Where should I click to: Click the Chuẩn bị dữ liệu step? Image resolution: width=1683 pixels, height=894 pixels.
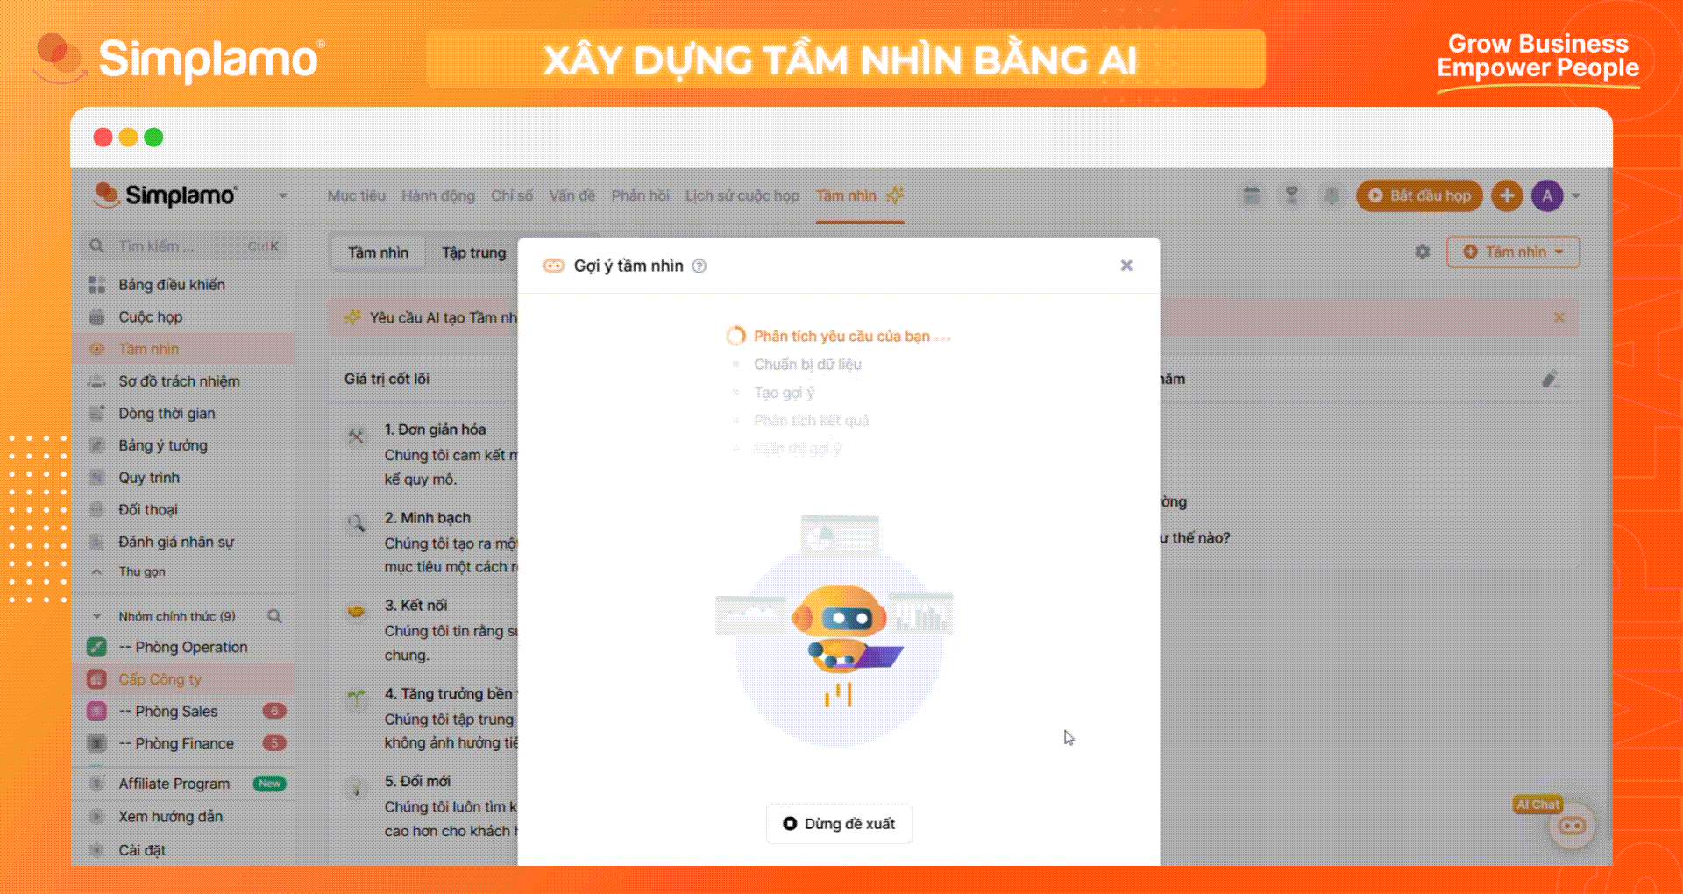click(x=807, y=364)
